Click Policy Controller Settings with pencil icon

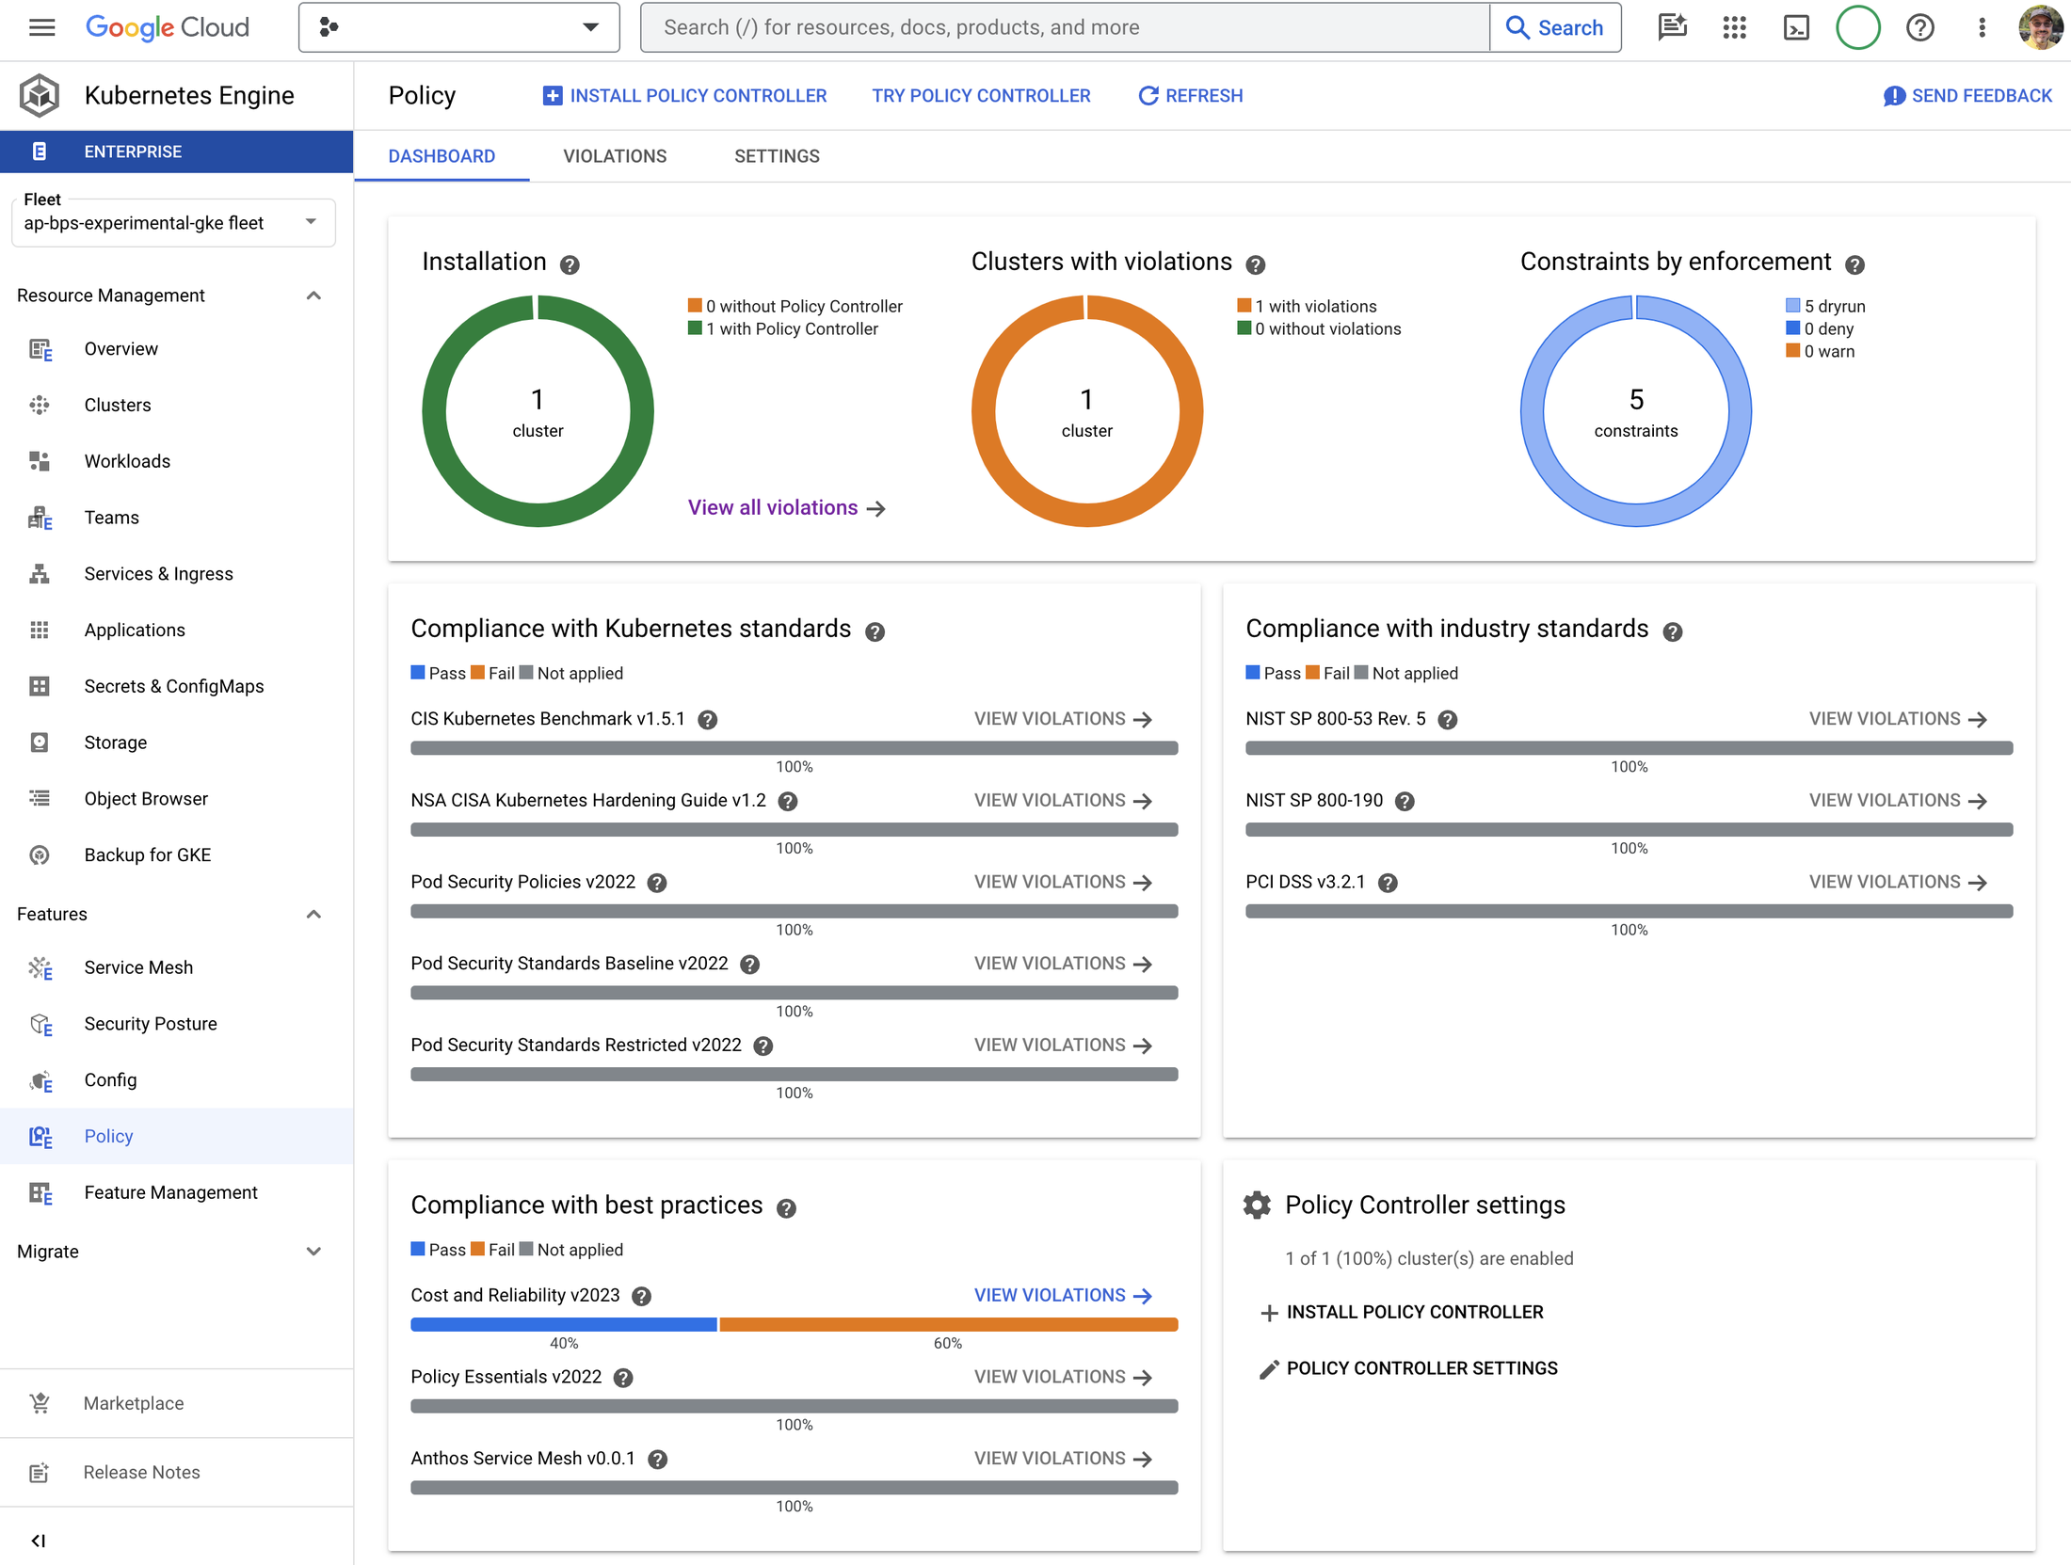click(x=1409, y=1369)
